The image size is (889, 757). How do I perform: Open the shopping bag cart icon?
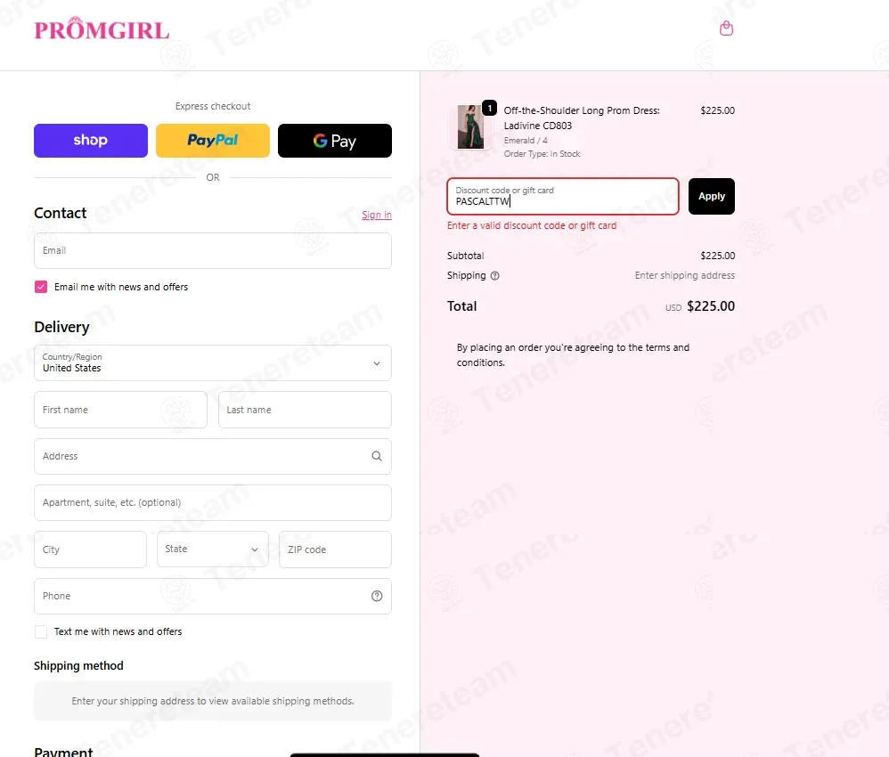726,28
